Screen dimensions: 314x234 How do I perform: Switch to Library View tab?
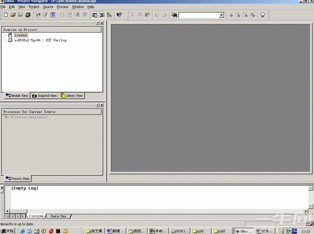coord(72,96)
